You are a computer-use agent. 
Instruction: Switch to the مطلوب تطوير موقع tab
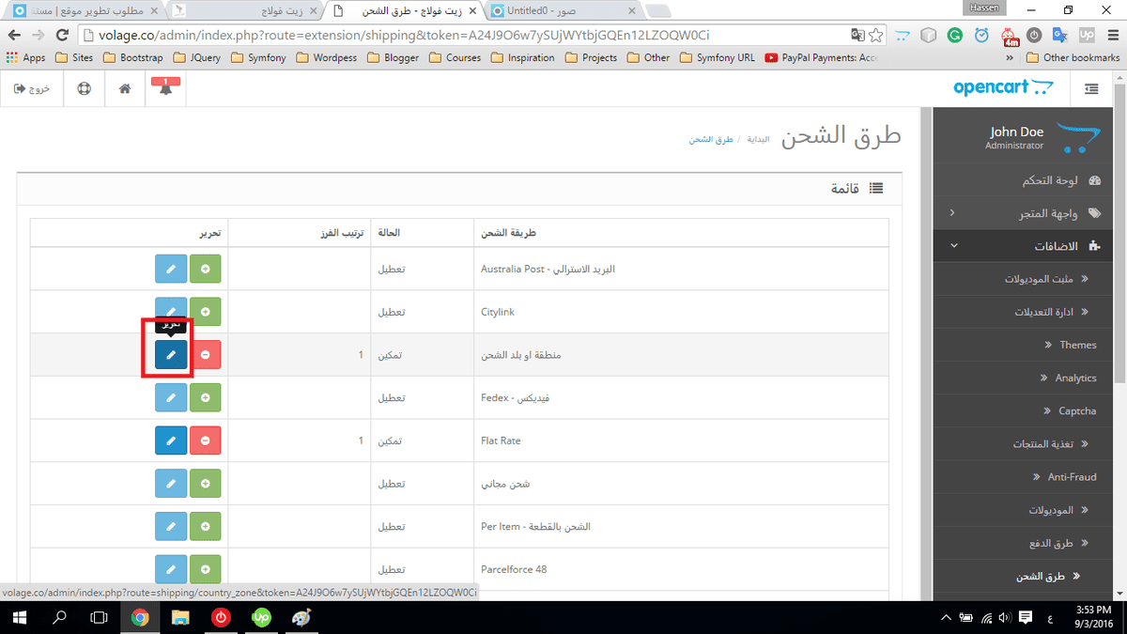click(85, 10)
